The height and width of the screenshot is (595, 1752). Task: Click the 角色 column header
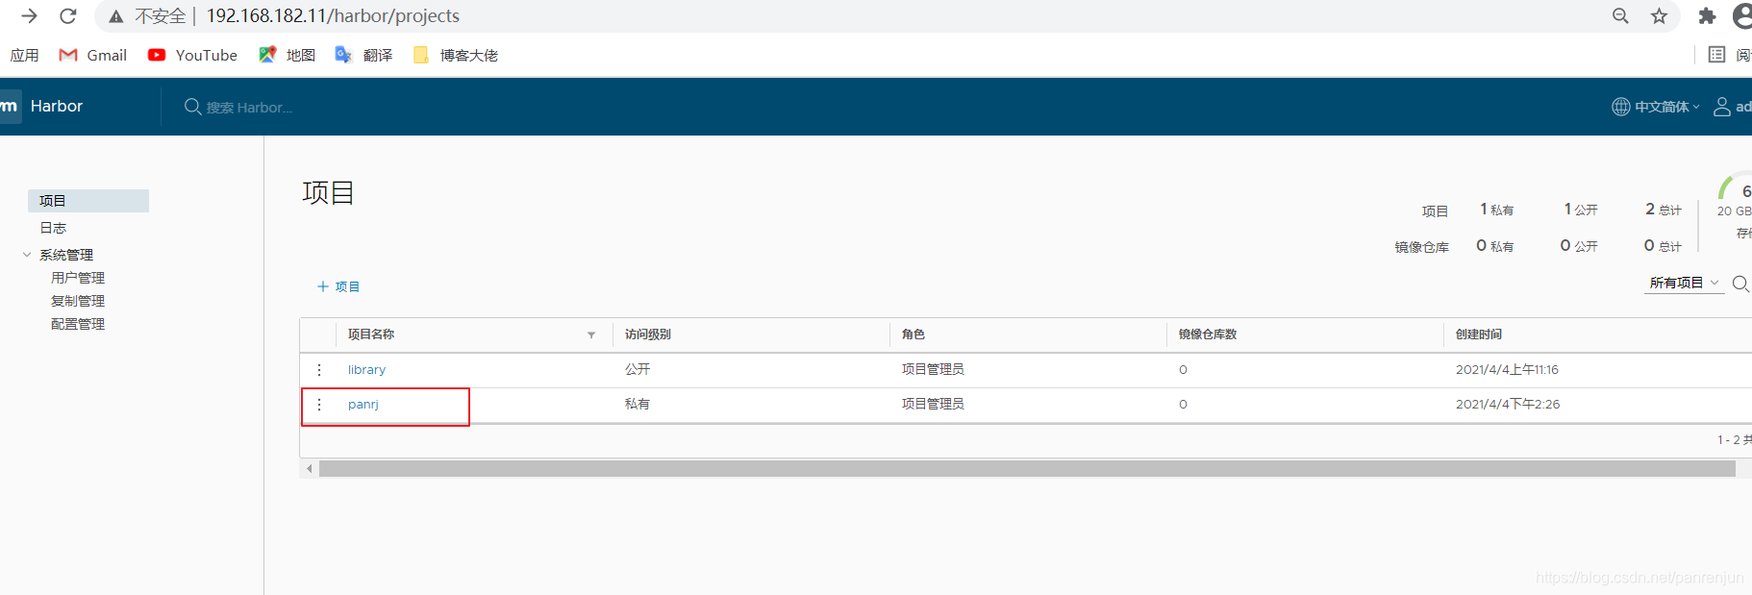[914, 335]
